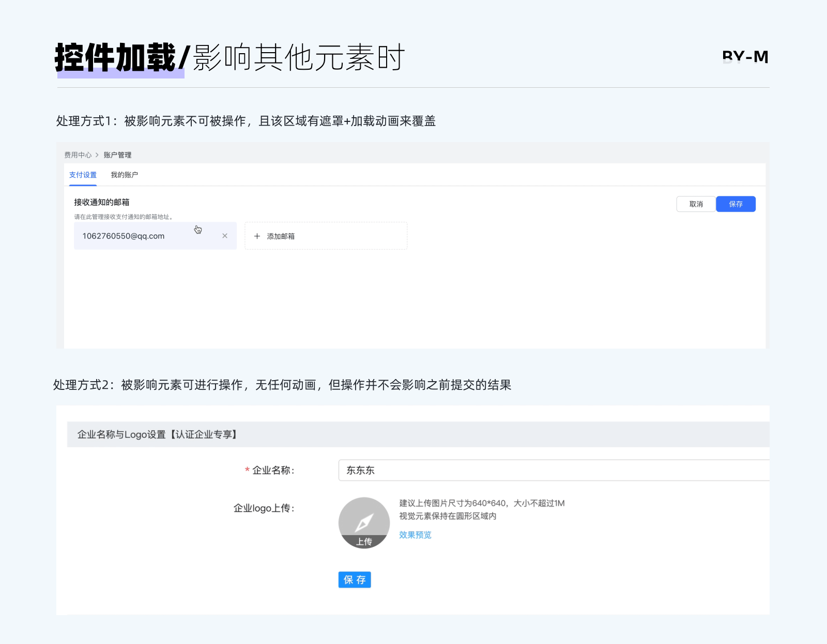The height and width of the screenshot is (644, 827).
Task: Click the plus icon to add email
Action: click(x=257, y=236)
